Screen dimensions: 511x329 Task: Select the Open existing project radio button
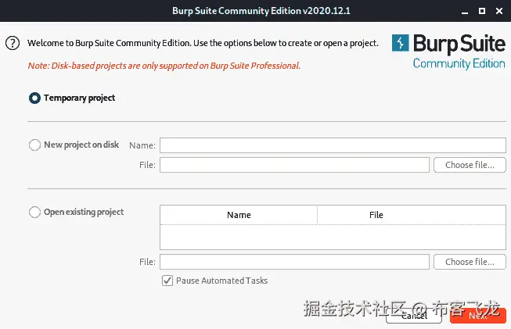34,212
